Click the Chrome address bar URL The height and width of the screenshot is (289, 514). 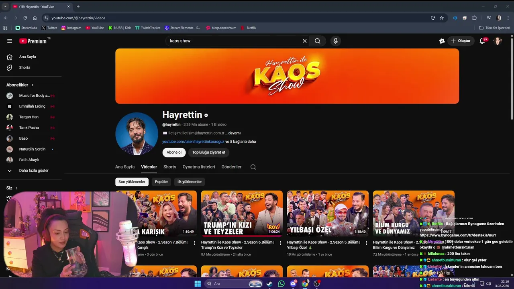[x=78, y=18]
